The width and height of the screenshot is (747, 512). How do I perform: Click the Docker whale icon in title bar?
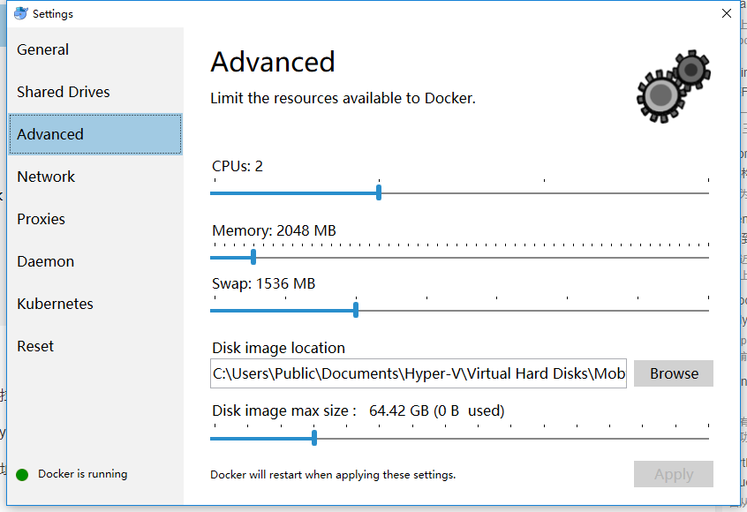(19, 13)
